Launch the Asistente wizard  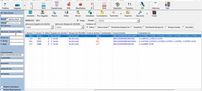(x=31, y=14)
